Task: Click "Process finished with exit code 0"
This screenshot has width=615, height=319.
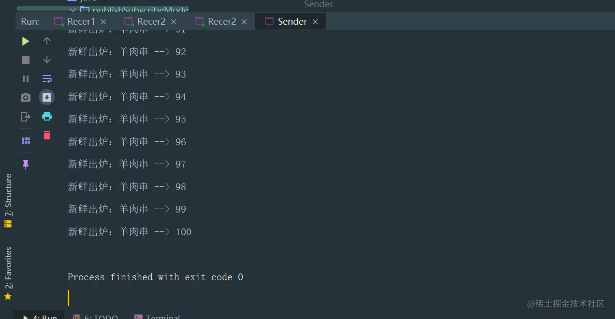Action: pyautogui.click(x=155, y=277)
